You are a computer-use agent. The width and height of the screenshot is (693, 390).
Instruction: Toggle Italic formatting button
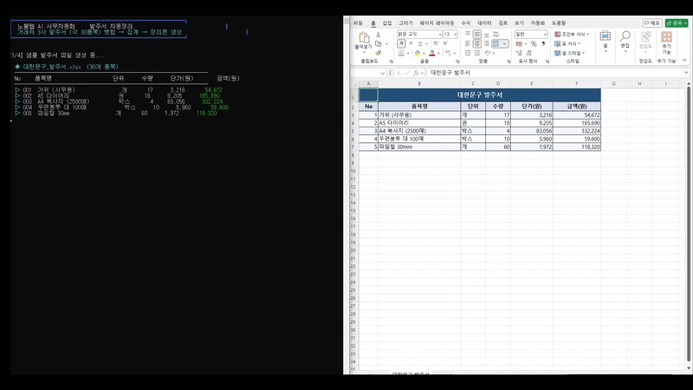tap(411, 43)
